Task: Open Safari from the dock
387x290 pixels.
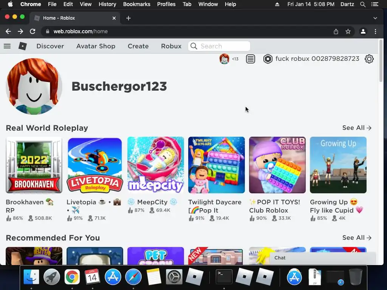Action: (133, 277)
